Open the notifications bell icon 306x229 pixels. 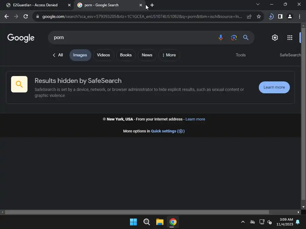tap(298, 222)
